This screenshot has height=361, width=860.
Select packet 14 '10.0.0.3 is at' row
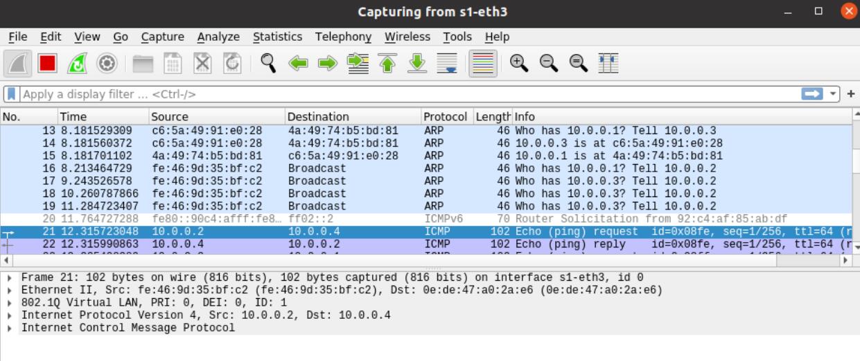pyautogui.click(x=425, y=142)
